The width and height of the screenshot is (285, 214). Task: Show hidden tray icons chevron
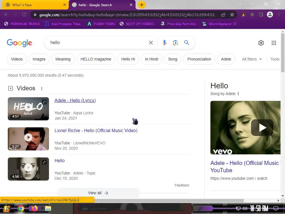coord(231,208)
